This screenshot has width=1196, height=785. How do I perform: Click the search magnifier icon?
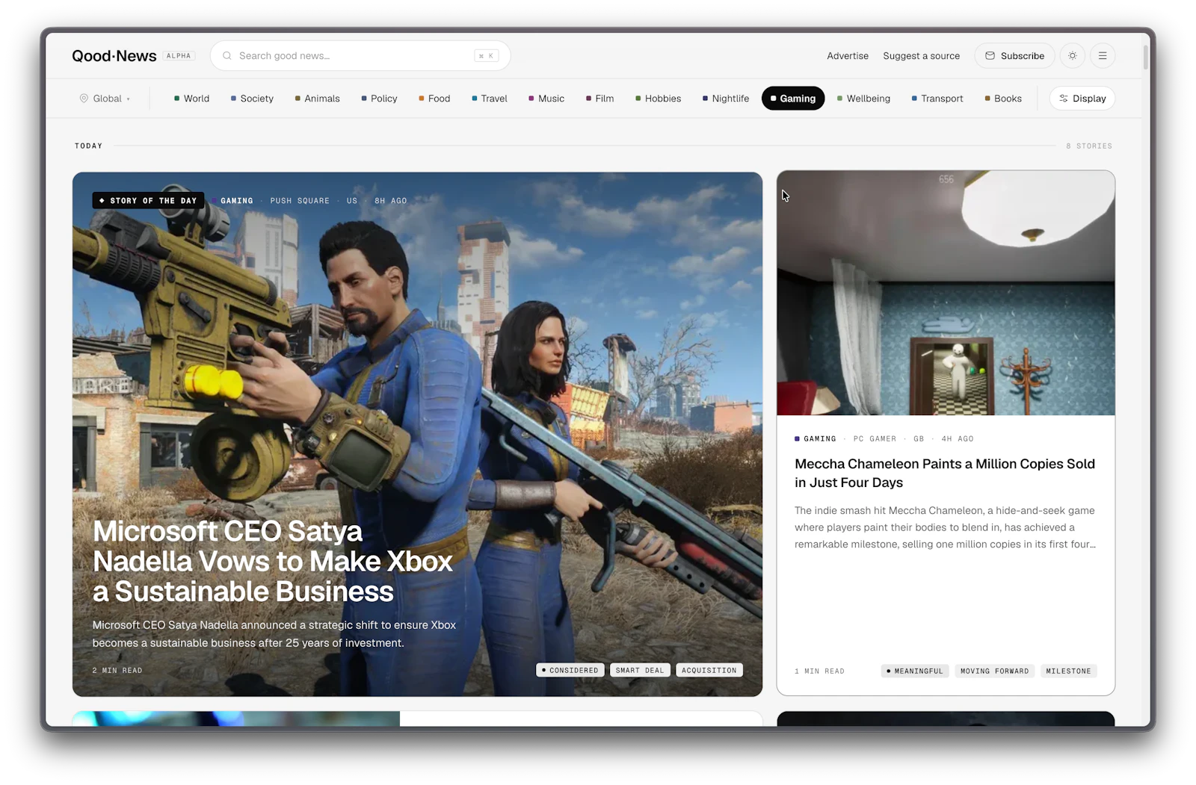(x=227, y=56)
